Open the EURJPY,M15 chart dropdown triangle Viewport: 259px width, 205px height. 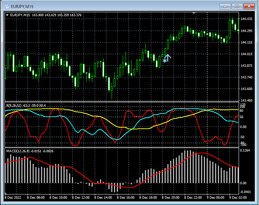coord(7,15)
